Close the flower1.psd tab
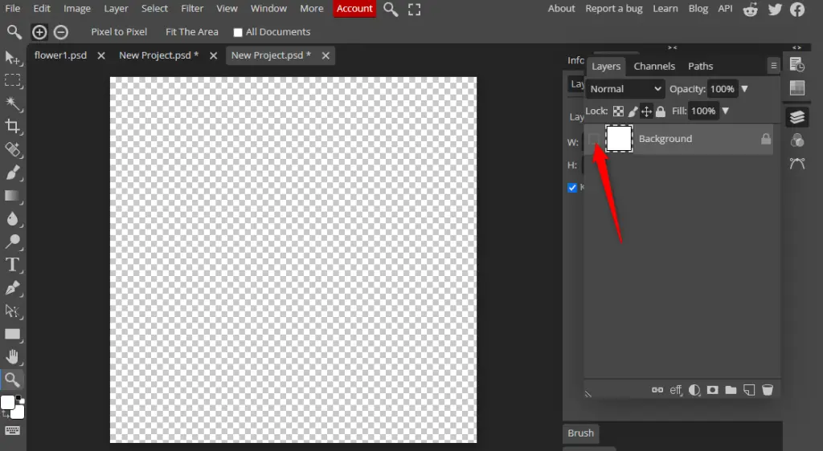The height and width of the screenshot is (451, 823). click(x=101, y=55)
